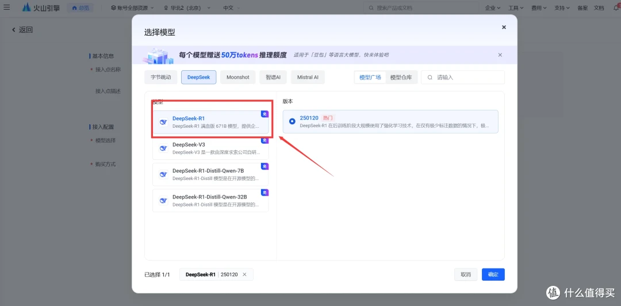Select the Moonshot vendor tab
The width and height of the screenshot is (621, 306).
click(238, 77)
